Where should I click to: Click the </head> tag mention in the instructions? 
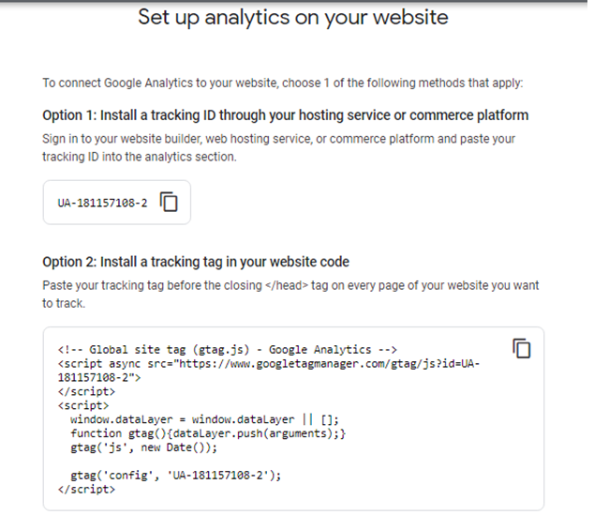(287, 285)
